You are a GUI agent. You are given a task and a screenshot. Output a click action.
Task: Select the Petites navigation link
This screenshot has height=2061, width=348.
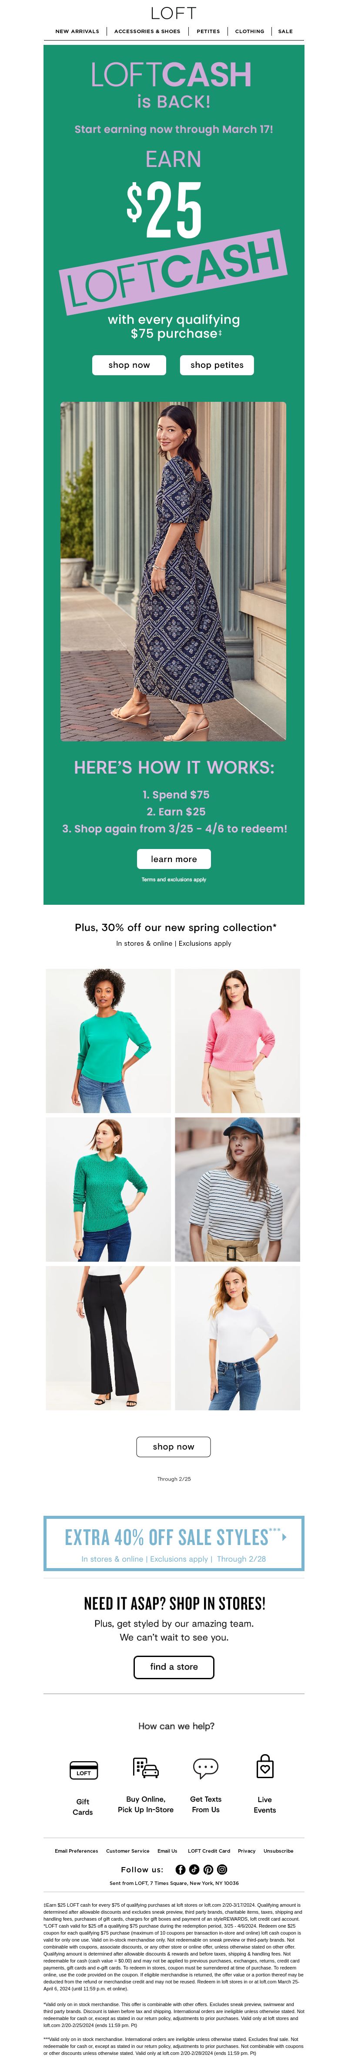tap(208, 31)
